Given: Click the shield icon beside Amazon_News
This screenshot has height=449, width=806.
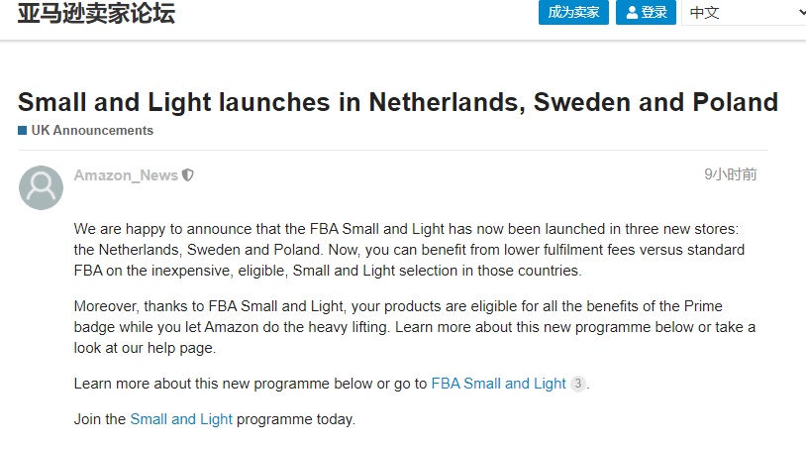Looking at the screenshot, I should coord(188,175).
